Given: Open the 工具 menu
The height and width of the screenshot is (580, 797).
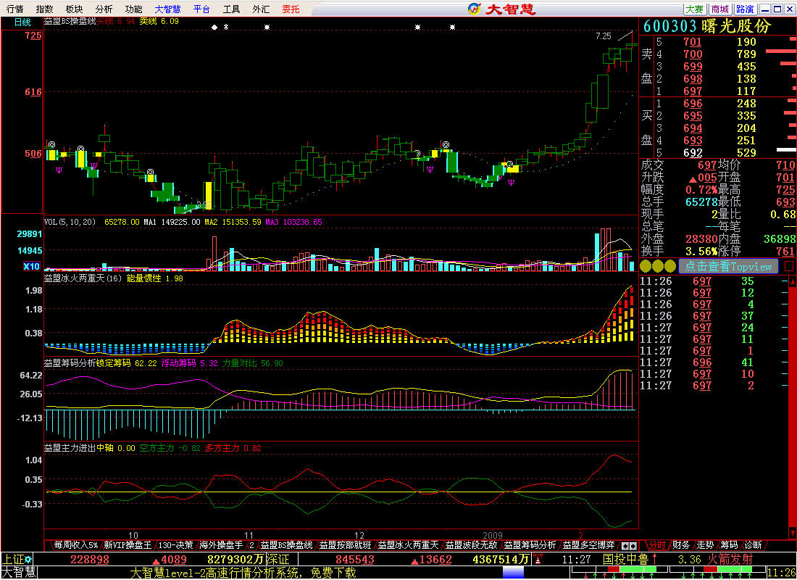Looking at the screenshot, I should tap(231, 9).
